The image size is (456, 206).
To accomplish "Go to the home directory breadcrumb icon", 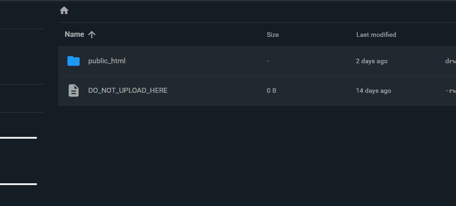I will click(64, 10).
